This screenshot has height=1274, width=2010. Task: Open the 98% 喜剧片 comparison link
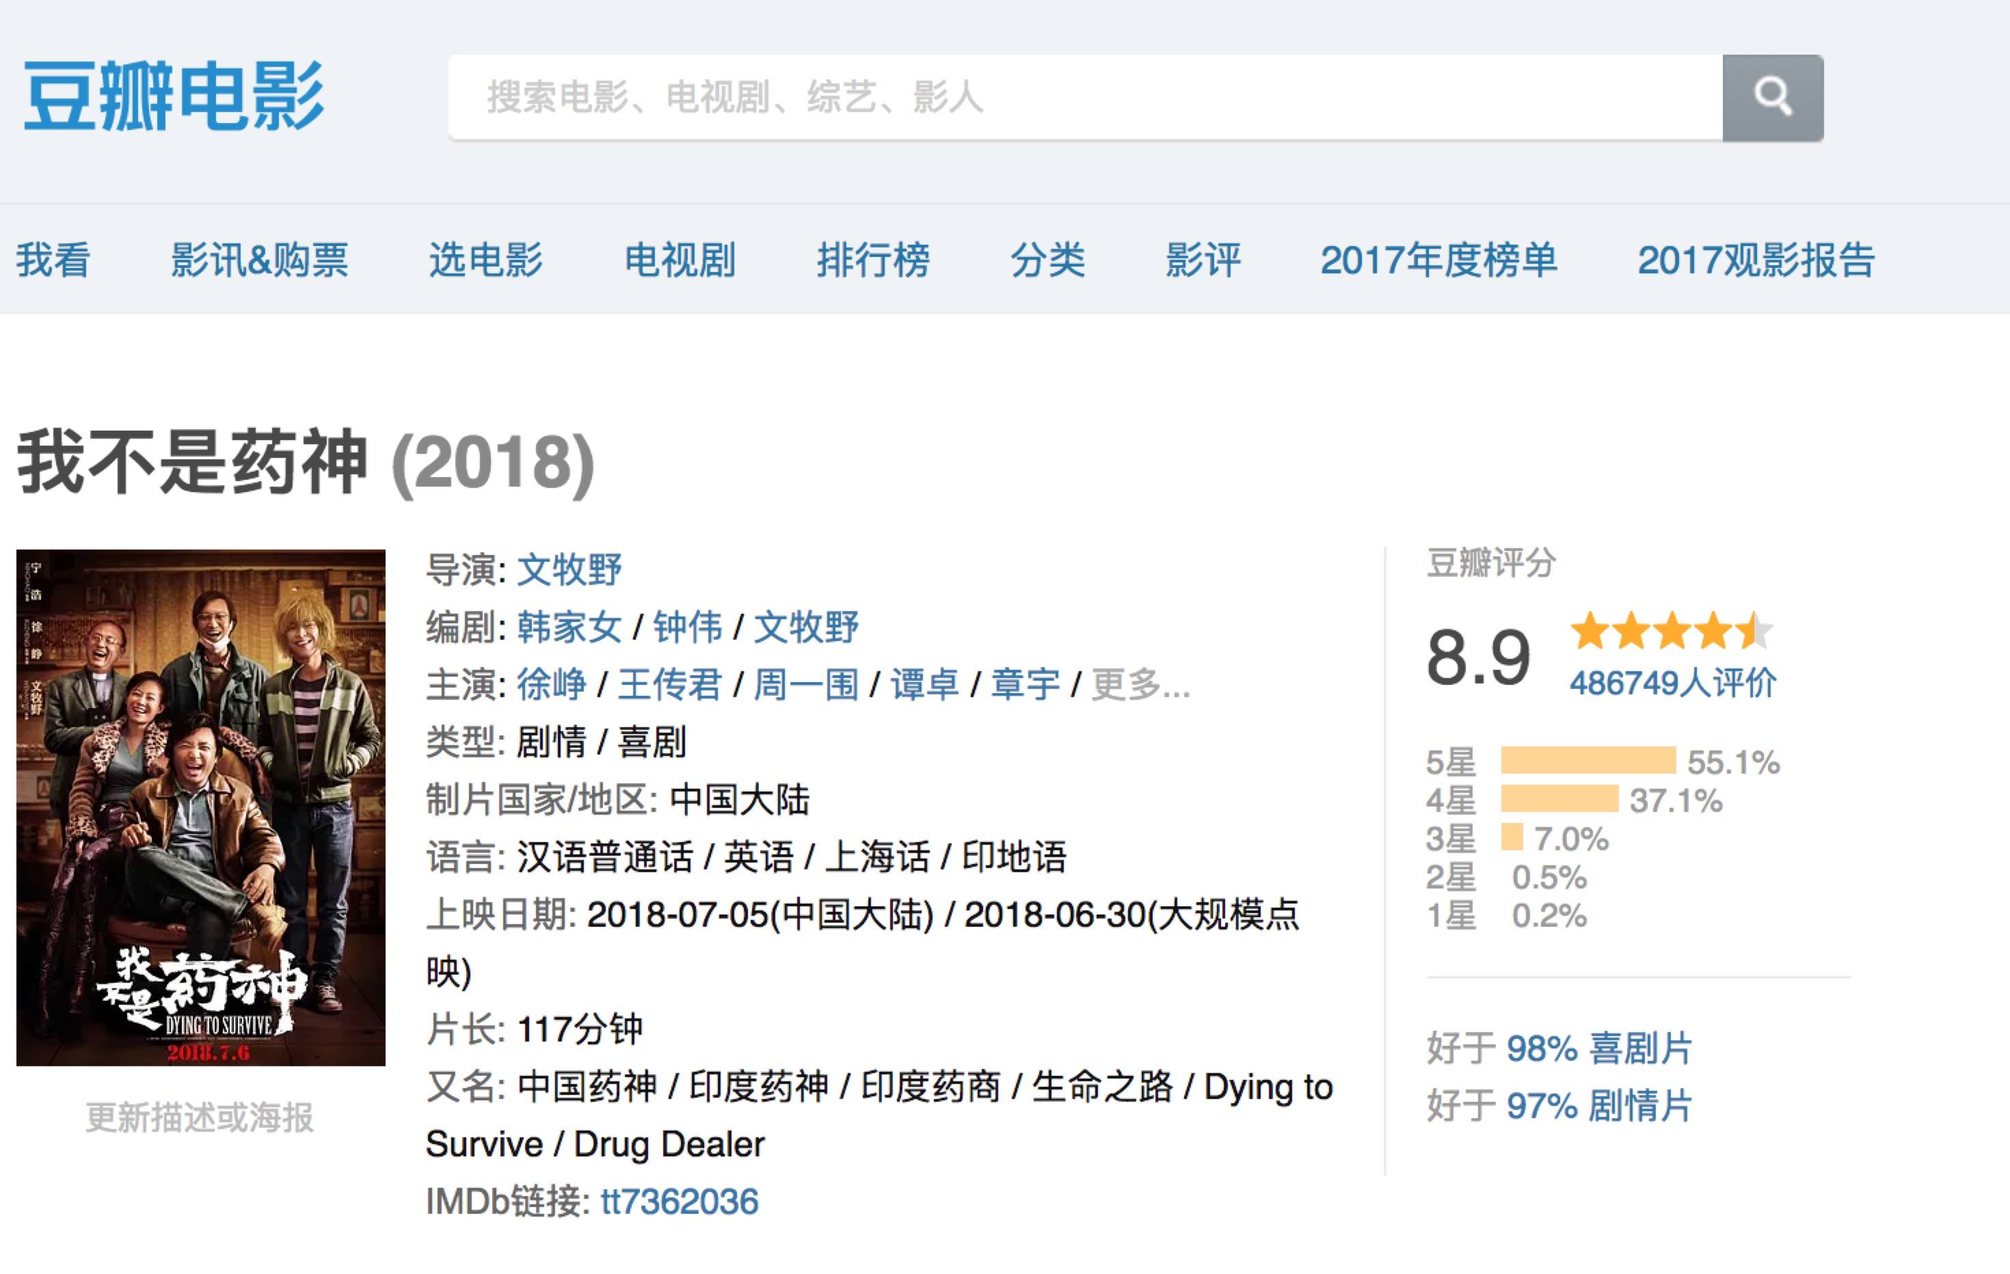(1598, 1048)
